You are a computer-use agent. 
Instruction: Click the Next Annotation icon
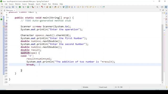[78, 7]
